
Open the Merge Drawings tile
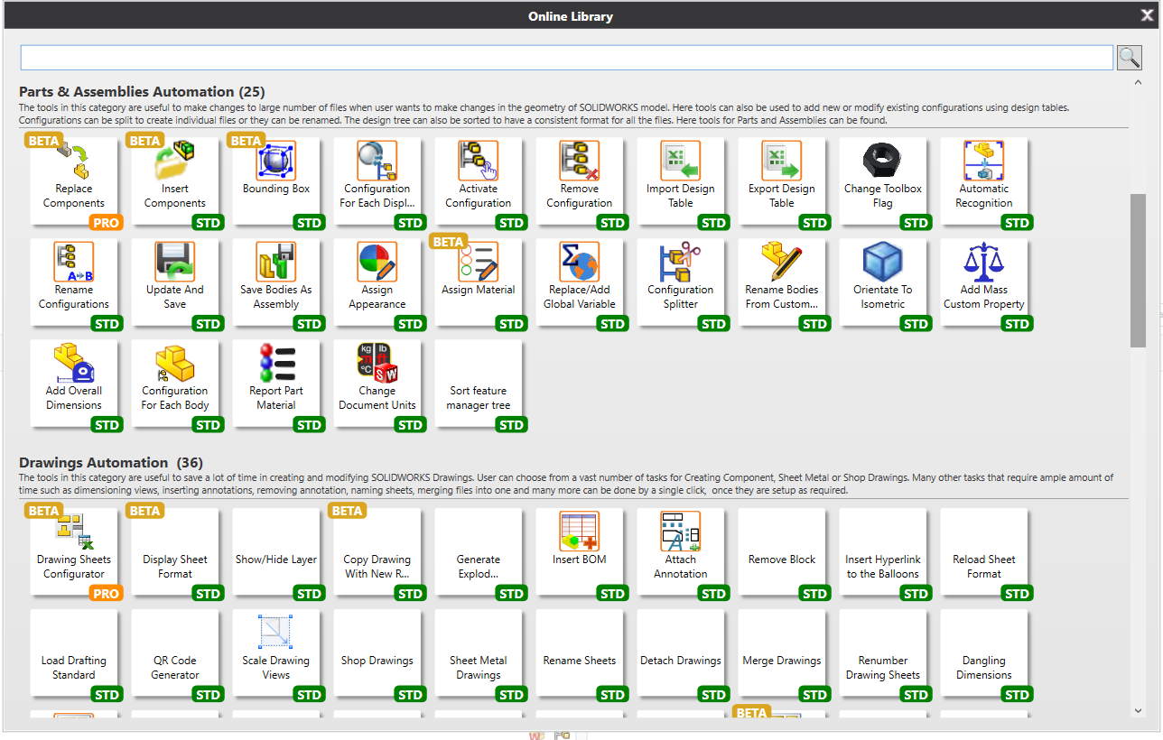point(782,653)
